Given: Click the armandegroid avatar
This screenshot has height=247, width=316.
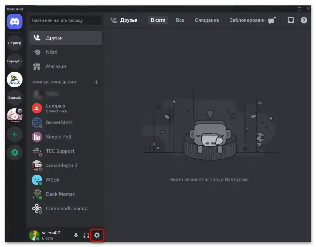Looking at the screenshot, I should tap(37, 166).
